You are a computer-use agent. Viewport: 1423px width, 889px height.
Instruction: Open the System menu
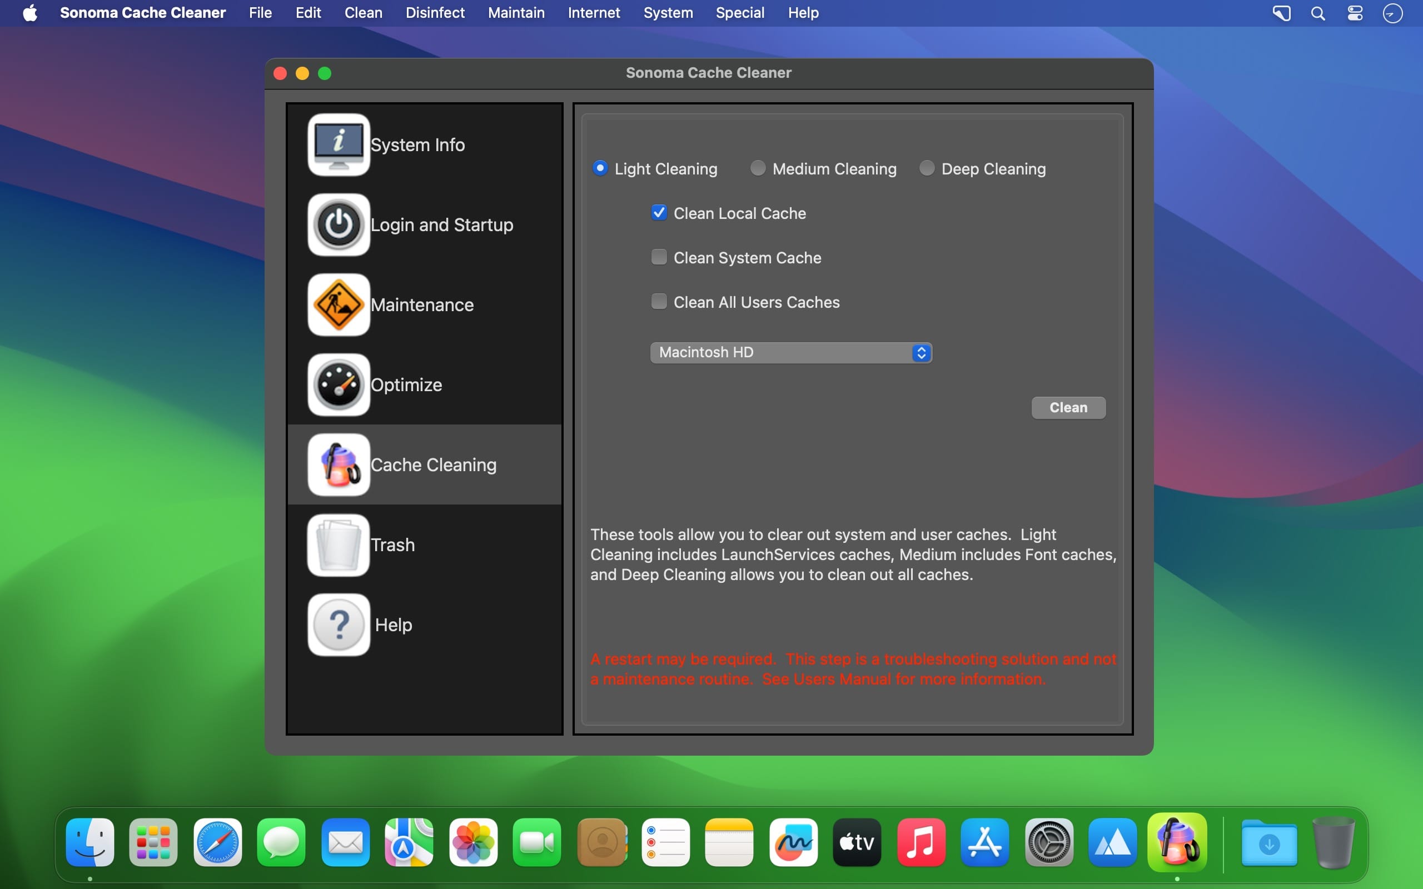(668, 13)
